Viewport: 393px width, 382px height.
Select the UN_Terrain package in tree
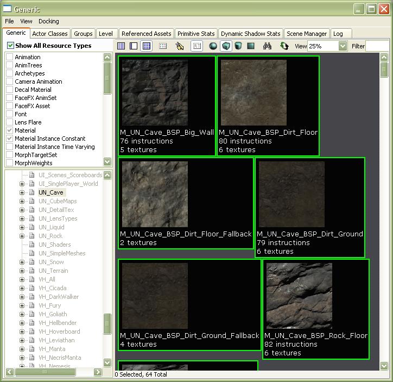pyautogui.click(x=53, y=271)
